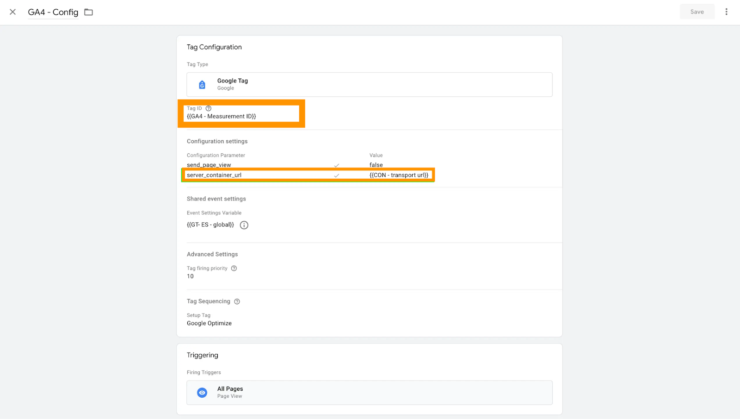Rename the GA4 - Config tag title
Viewport: 740px width, 419px height.
[x=53, y=12]
